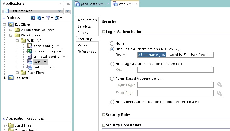Collapse the Login Authentication section
Screen dimensions: 230x131
(x=104, y=32)
